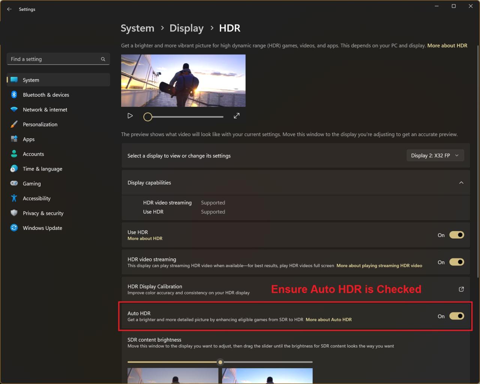Open the More about Auto HDR link
Image resolution: width=480 pixels, height=384 pixels.
[x=328, y=320]
